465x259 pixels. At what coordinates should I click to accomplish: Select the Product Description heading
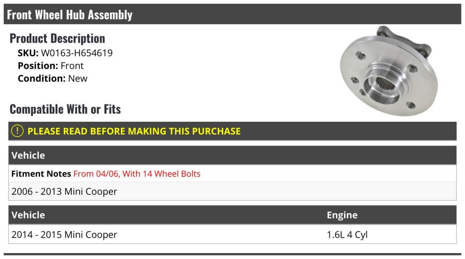(57, 38)
